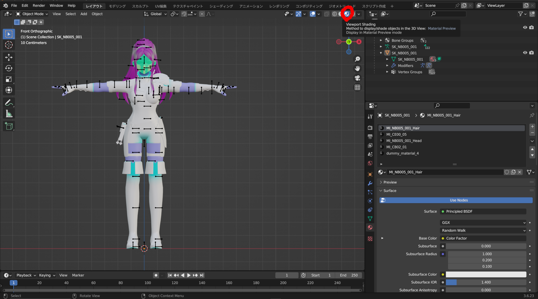Click the viewport zoom magnifier gizmo

(x=357, y=59)
